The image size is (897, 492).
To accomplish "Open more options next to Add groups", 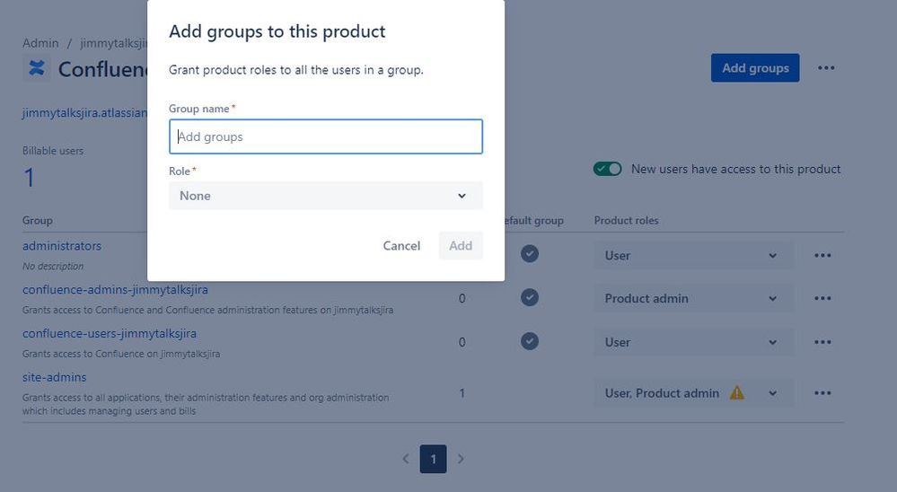I will [826, 68].
